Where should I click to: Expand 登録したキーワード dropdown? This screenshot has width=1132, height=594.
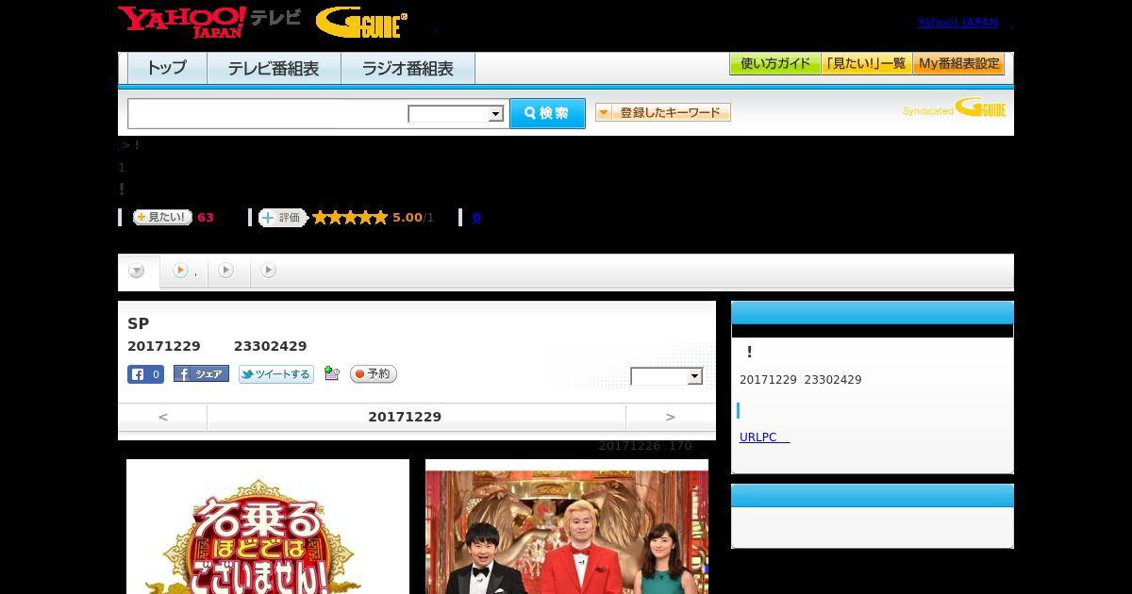663,112
